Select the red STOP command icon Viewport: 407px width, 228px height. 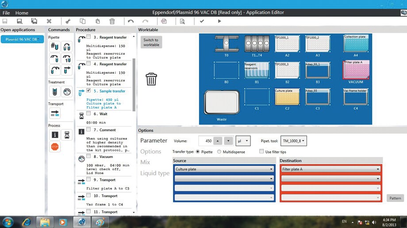pyautogui.click(x=55, y=147)
